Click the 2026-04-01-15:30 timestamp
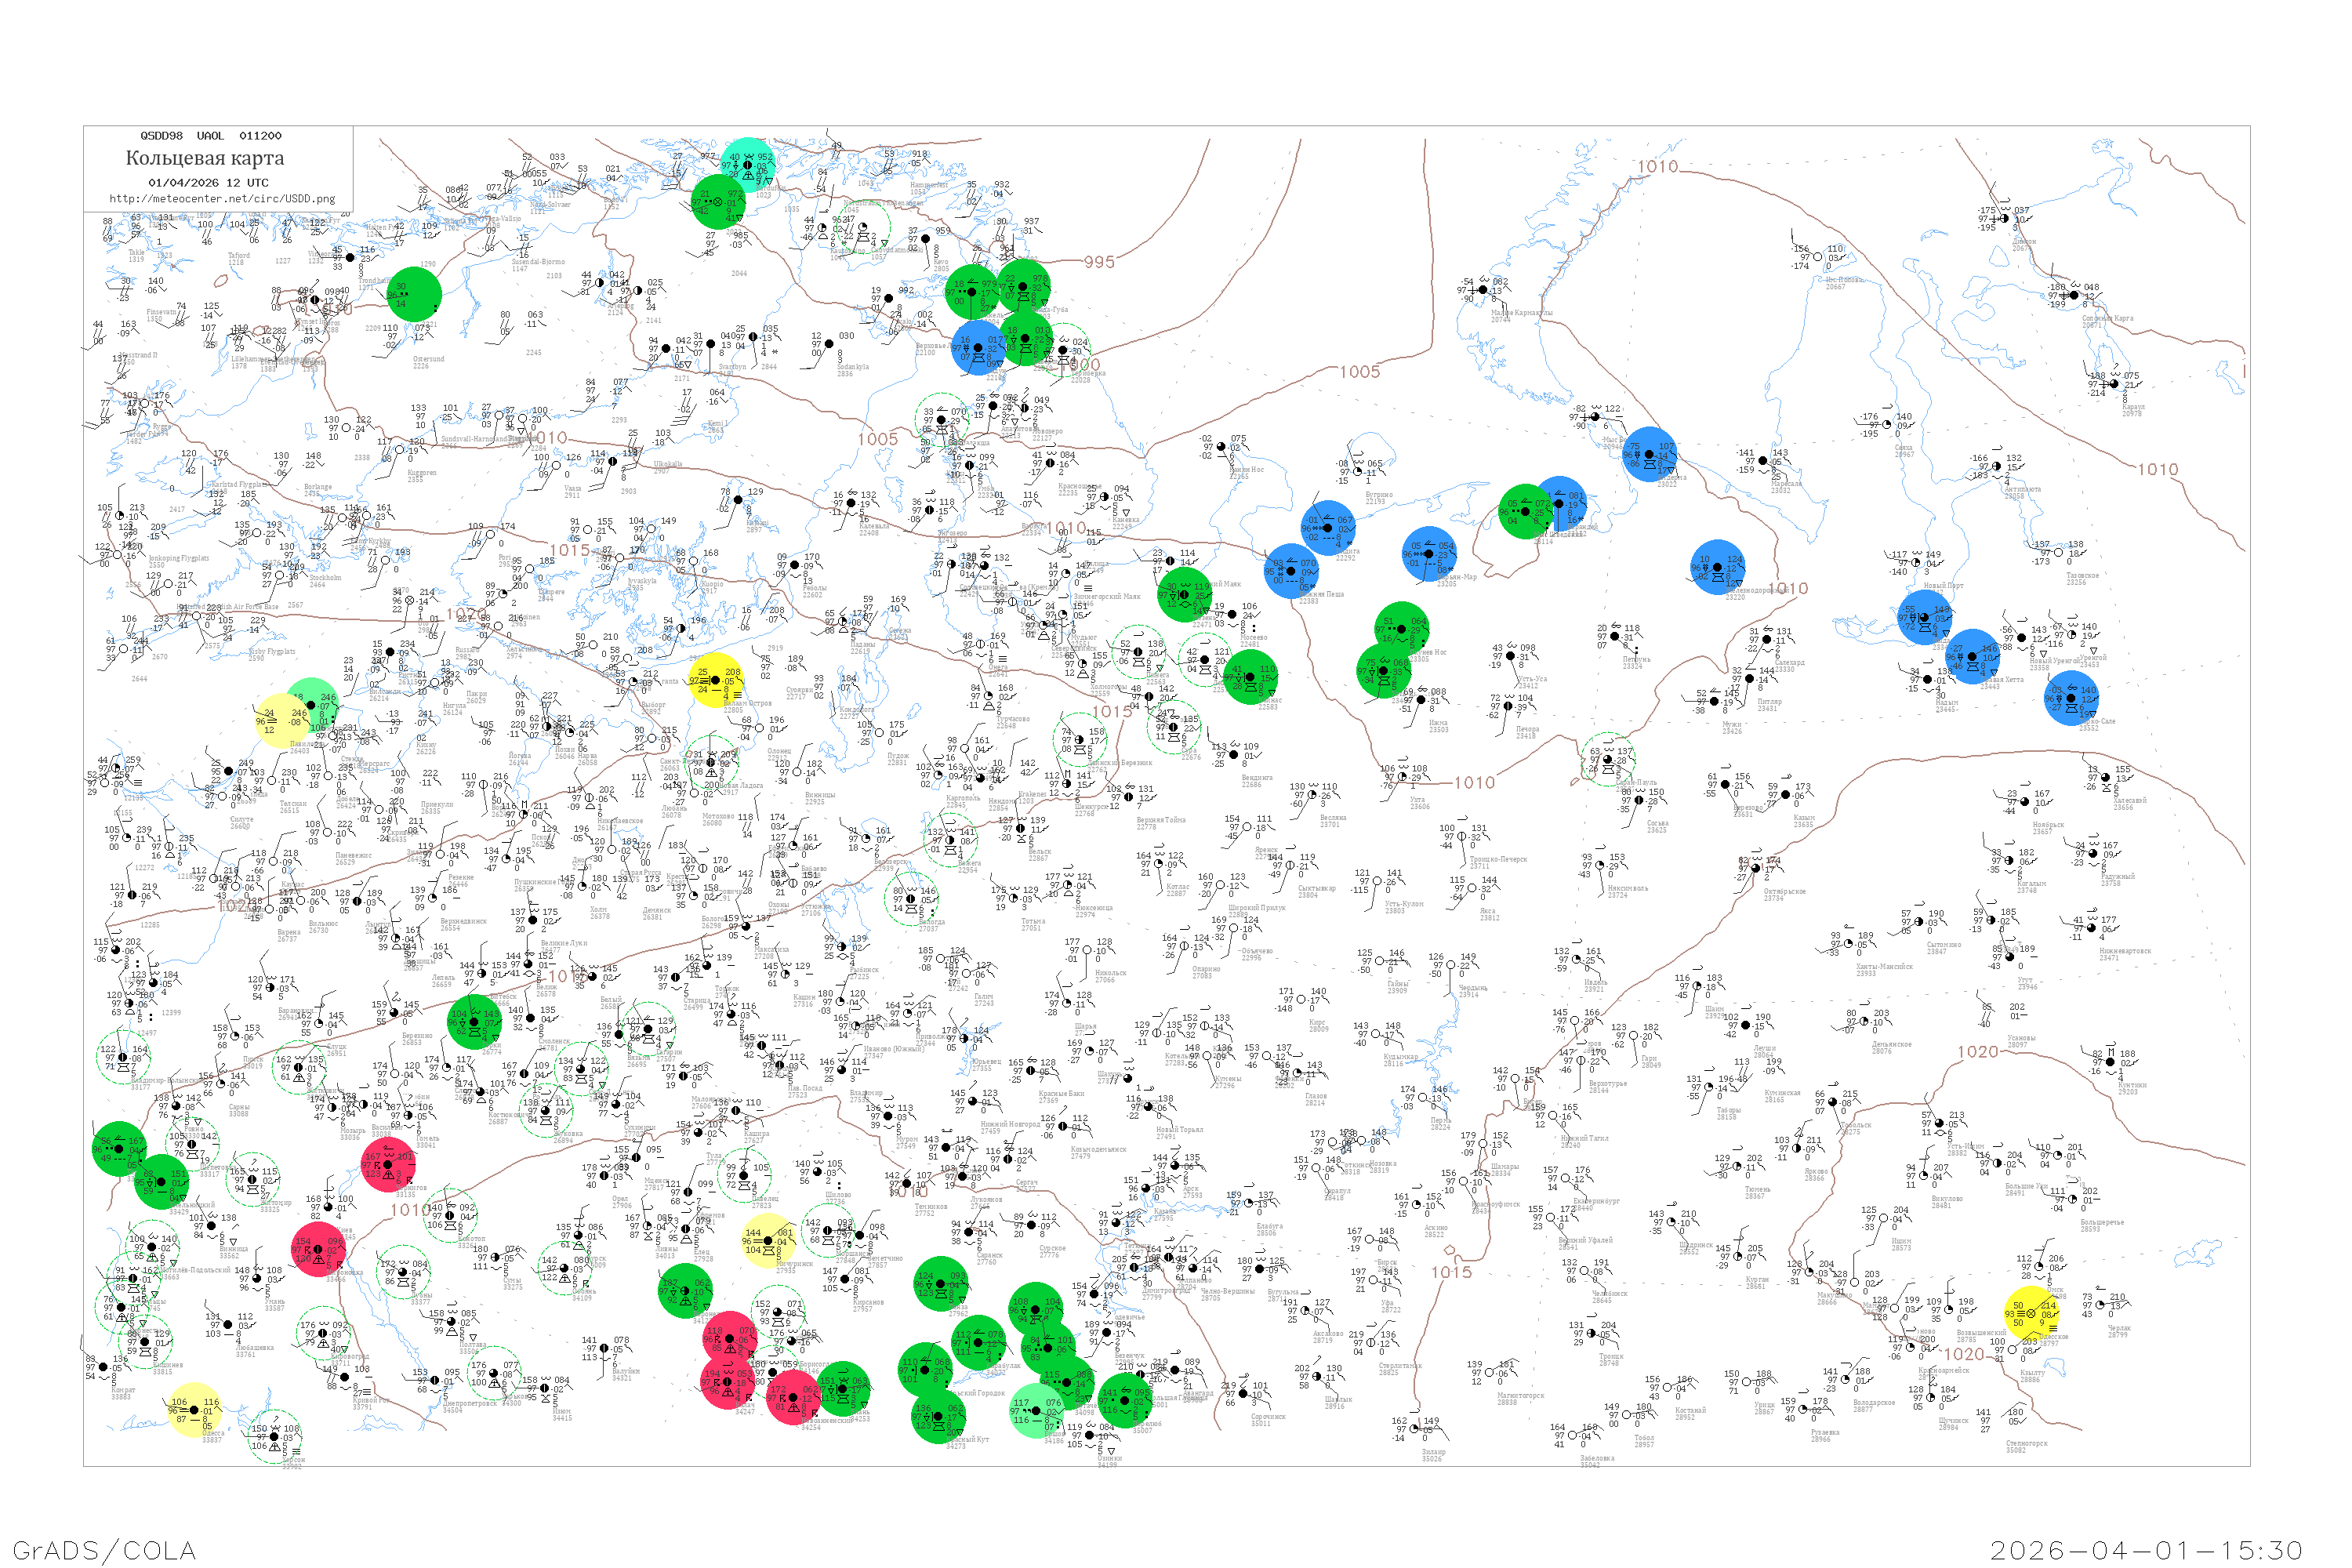 [x=2146, y=1550]
